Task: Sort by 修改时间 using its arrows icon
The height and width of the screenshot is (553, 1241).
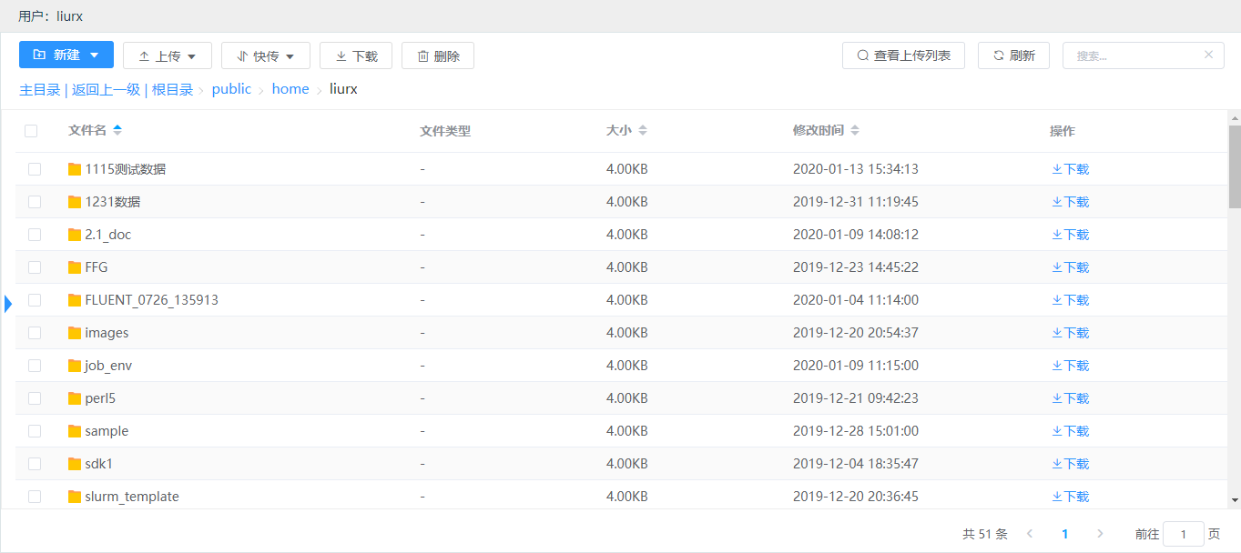Action: [x=855, y=130]
